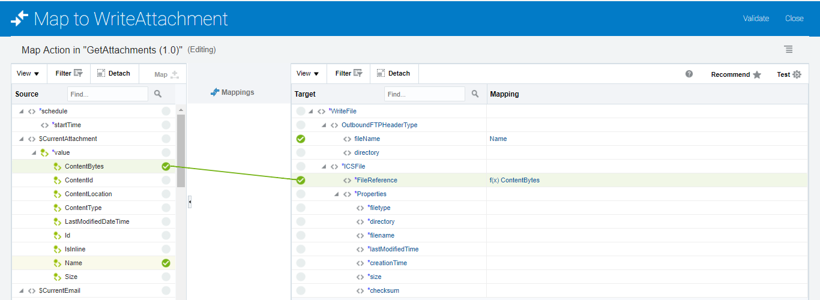
Task: Click Close in the header
Action: [794, 18]
